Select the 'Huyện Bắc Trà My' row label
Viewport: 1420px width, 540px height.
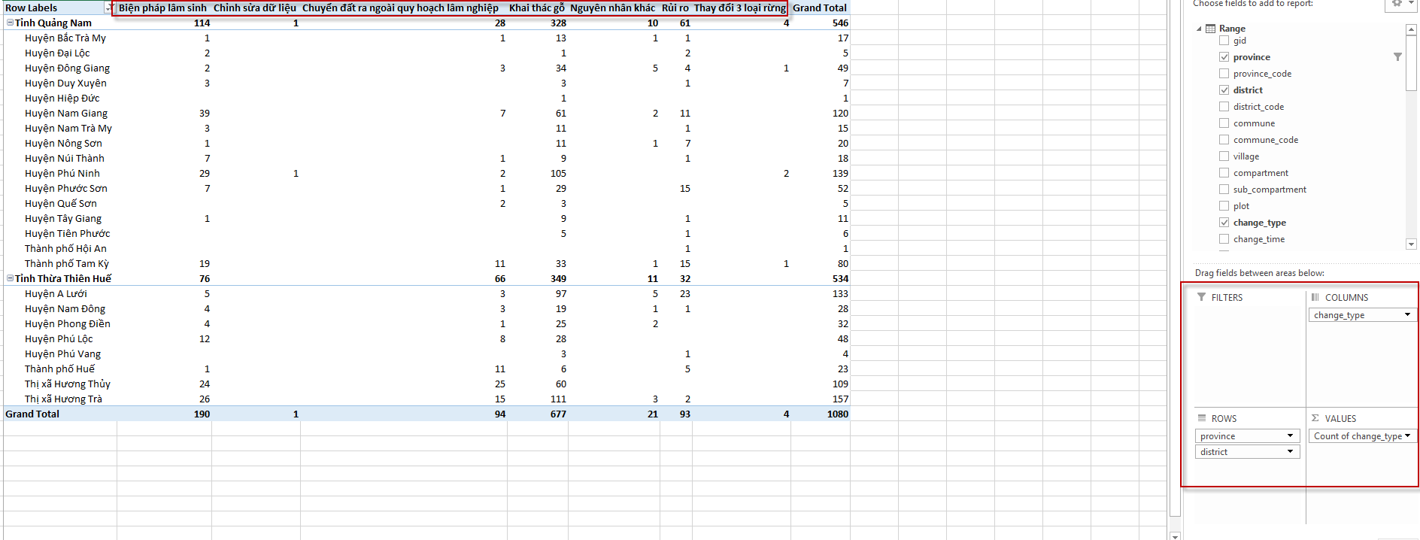tap(65, 38)
